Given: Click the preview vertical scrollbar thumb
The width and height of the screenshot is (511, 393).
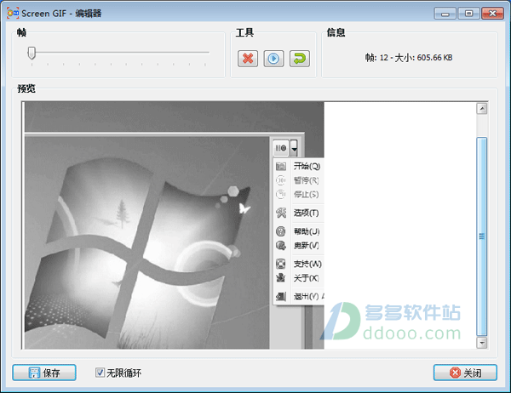Looking at the screenshot, I should (x=482, y=236).
